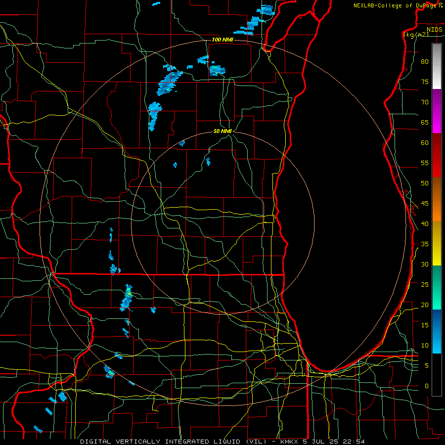Click the 75 value on the scale

(425, 82)
